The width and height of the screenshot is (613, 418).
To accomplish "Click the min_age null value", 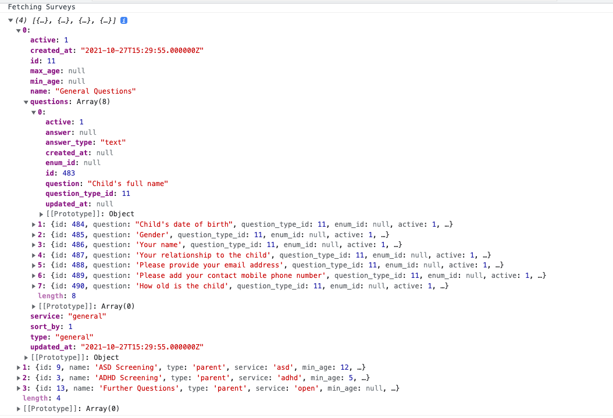I will click(77, 81).
